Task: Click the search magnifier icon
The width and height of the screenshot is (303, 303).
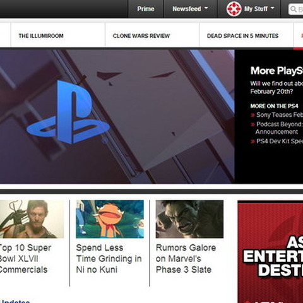Action: pos(293,9)
